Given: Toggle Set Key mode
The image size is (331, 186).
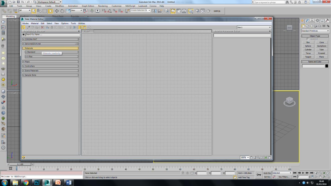Looking at the screenshot, I should point(267,177).
